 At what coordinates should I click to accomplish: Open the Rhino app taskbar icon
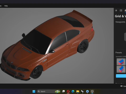point(82,91)
